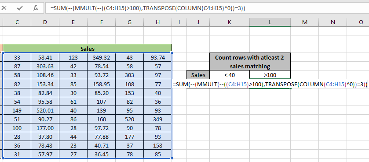
Task: Confirm formula with the checkmark icon
Action: click(x=20, y=8)
